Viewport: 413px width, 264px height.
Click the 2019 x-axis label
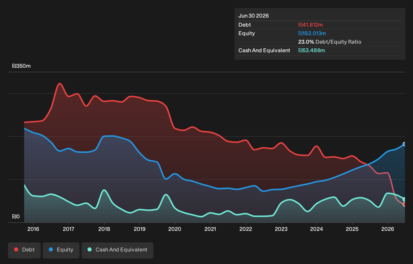[140, 229]
